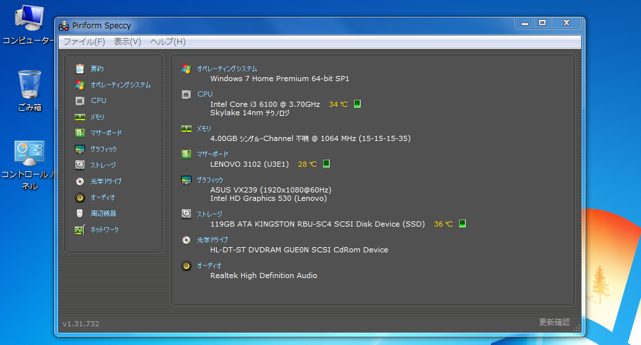Click the 119GB ATA KINGSTON SSD text
641x345 pixels.
coord(317,224)
